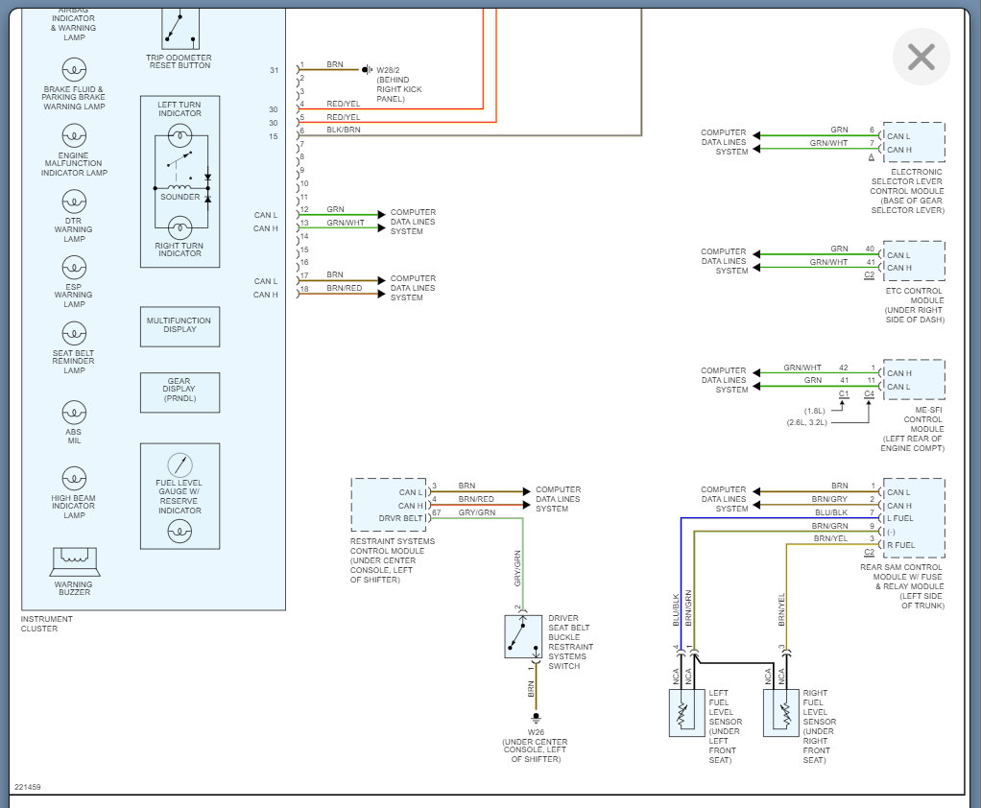Click the BLU/BLK wire label at Rear SAM

(831, 512)
